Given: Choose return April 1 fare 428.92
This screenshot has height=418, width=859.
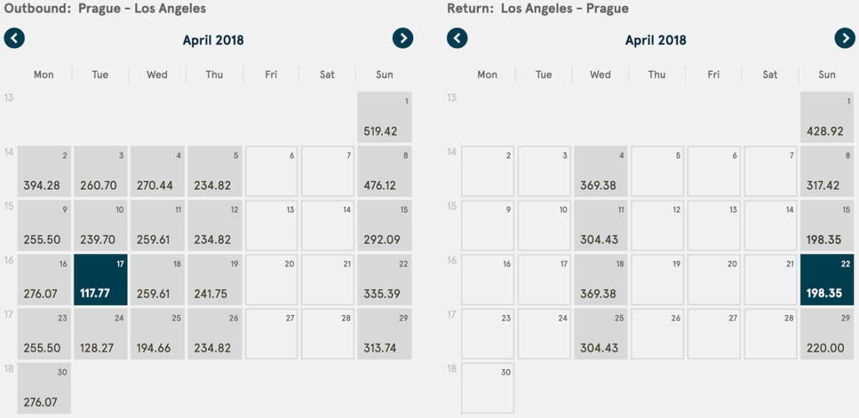Looking at the screenshot, I should click(828, 117).
